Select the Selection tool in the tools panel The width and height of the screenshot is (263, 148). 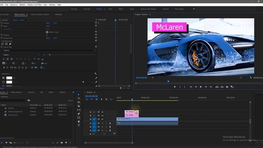(78, 95)
